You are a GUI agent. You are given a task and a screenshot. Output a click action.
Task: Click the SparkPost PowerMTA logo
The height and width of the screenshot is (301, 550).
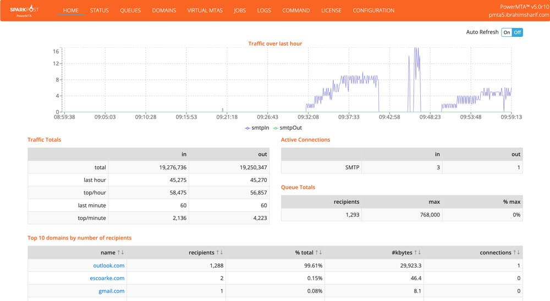pyautogui.click(x=24, y=10)
